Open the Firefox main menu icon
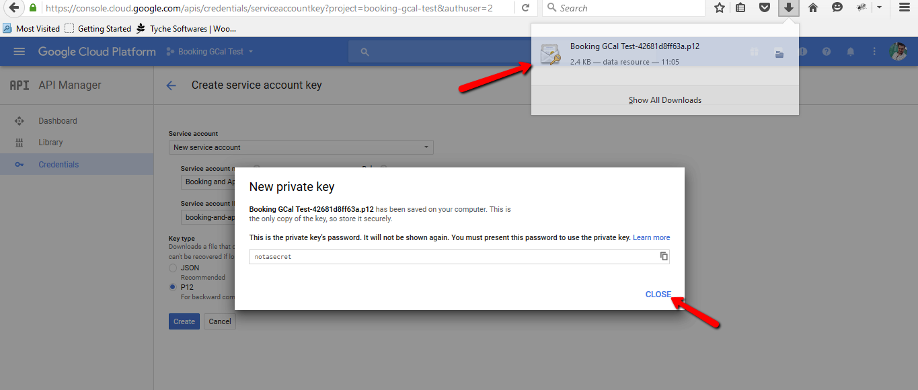Screen dimensions: 918x390 click(x=905, y=8)
